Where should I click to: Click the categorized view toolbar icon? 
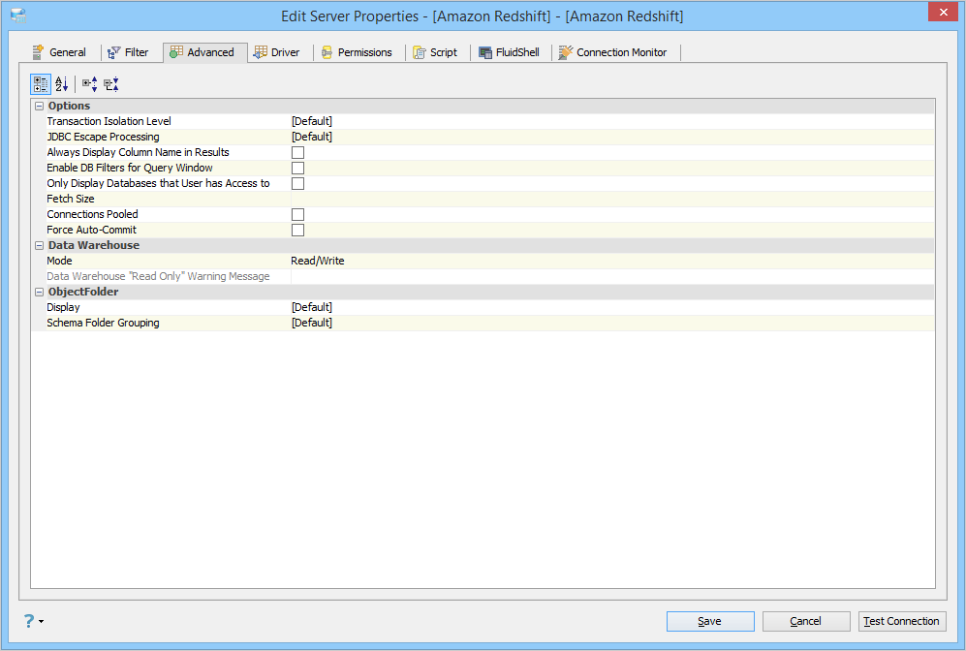point(41,83)
